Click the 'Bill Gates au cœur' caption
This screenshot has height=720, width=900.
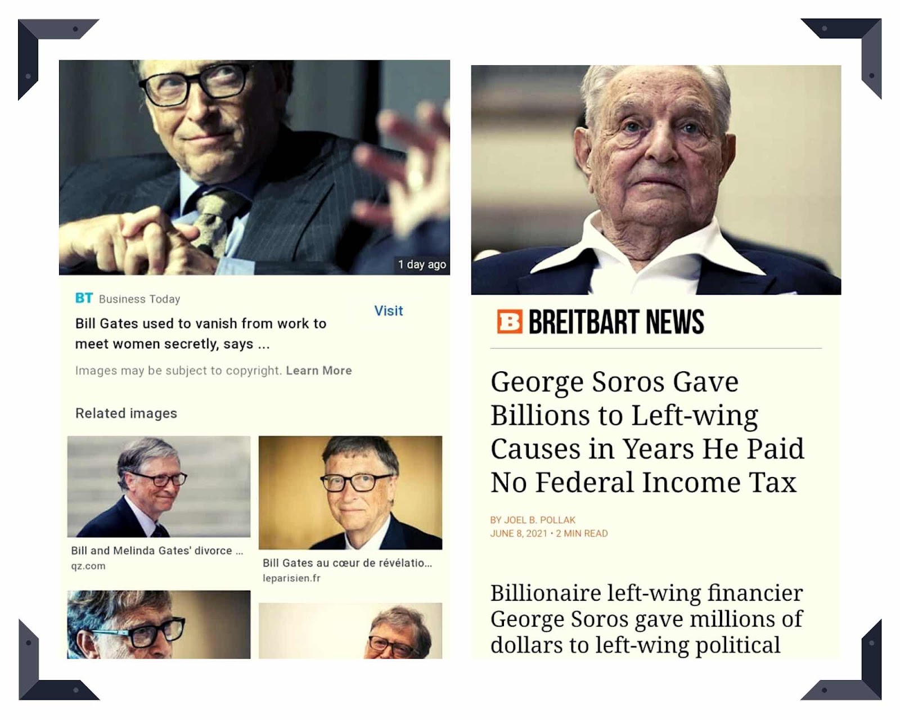(x=347, y=563)
